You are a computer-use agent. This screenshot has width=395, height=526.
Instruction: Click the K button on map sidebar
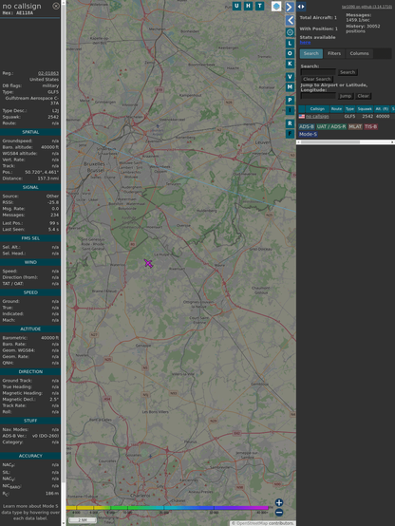[x=290, y=64]
